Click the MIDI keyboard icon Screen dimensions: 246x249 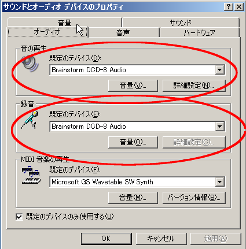point(31,174)
